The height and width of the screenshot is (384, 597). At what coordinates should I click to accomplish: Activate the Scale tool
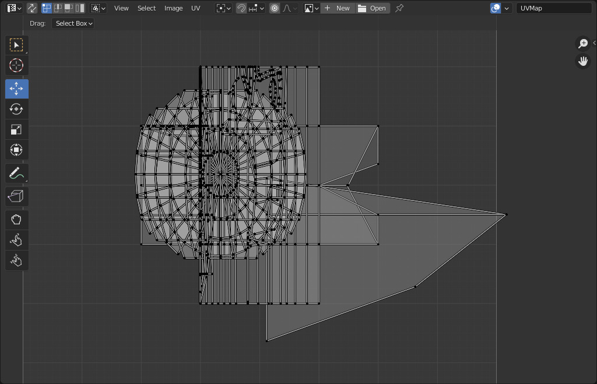[x=16, y=130]
